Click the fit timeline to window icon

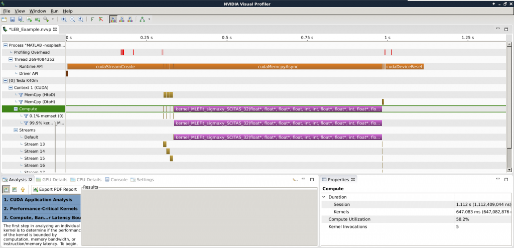point(81,19)
